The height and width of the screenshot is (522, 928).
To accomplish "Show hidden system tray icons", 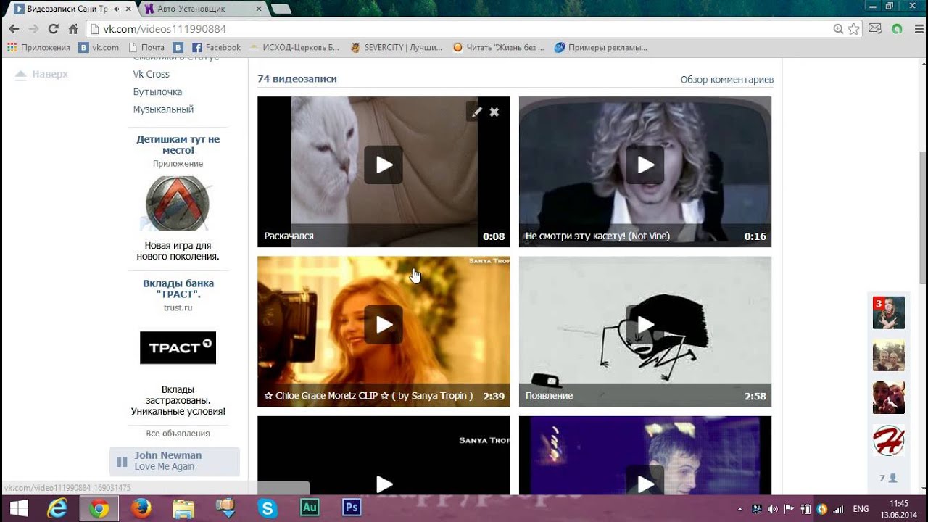I will coord(740,509).
